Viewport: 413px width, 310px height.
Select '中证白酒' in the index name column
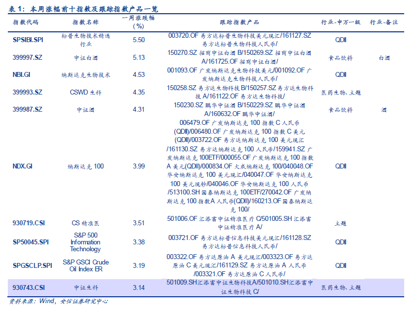pyautogui.click(x=86, y=58)
